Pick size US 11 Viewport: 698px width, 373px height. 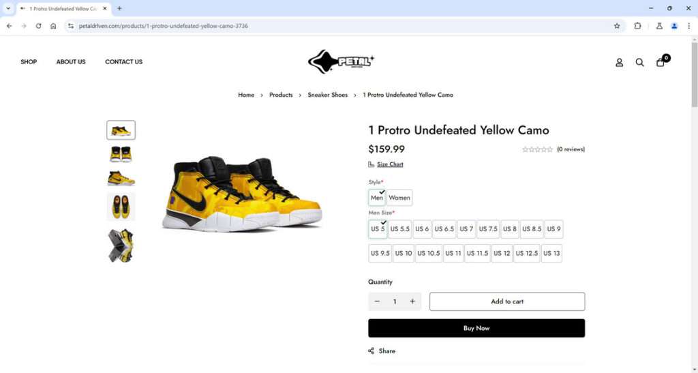coord(453,253)
